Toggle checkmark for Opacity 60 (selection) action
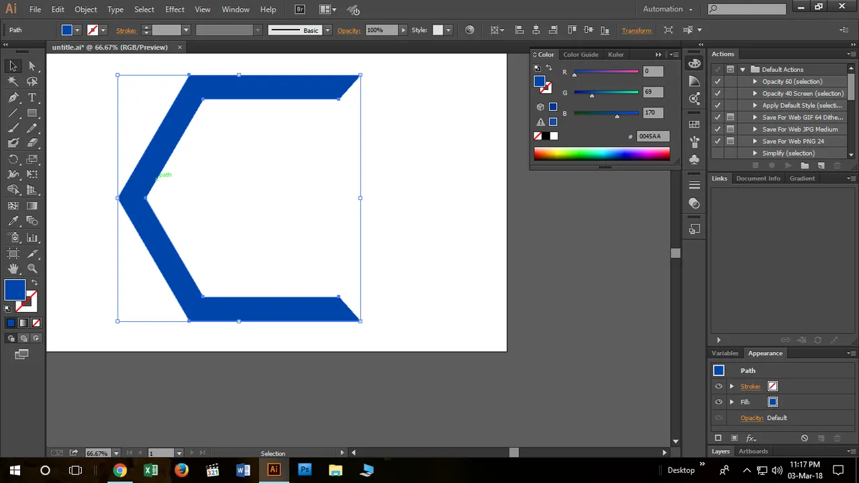The height and width of the screenshot is (483, 859). [x=717, y=81]
